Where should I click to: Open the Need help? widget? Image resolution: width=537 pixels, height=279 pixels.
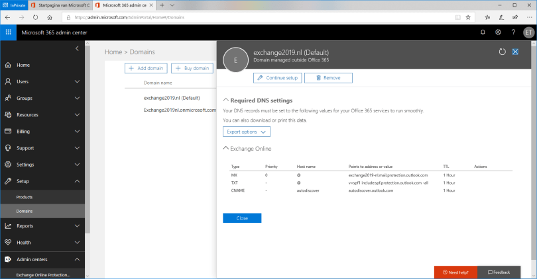coord(455,272)
